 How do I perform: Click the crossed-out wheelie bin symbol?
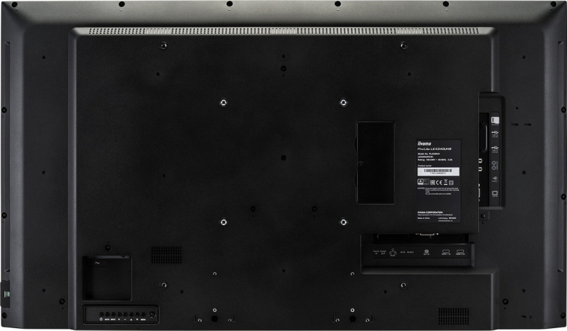[x=445, y=182]
